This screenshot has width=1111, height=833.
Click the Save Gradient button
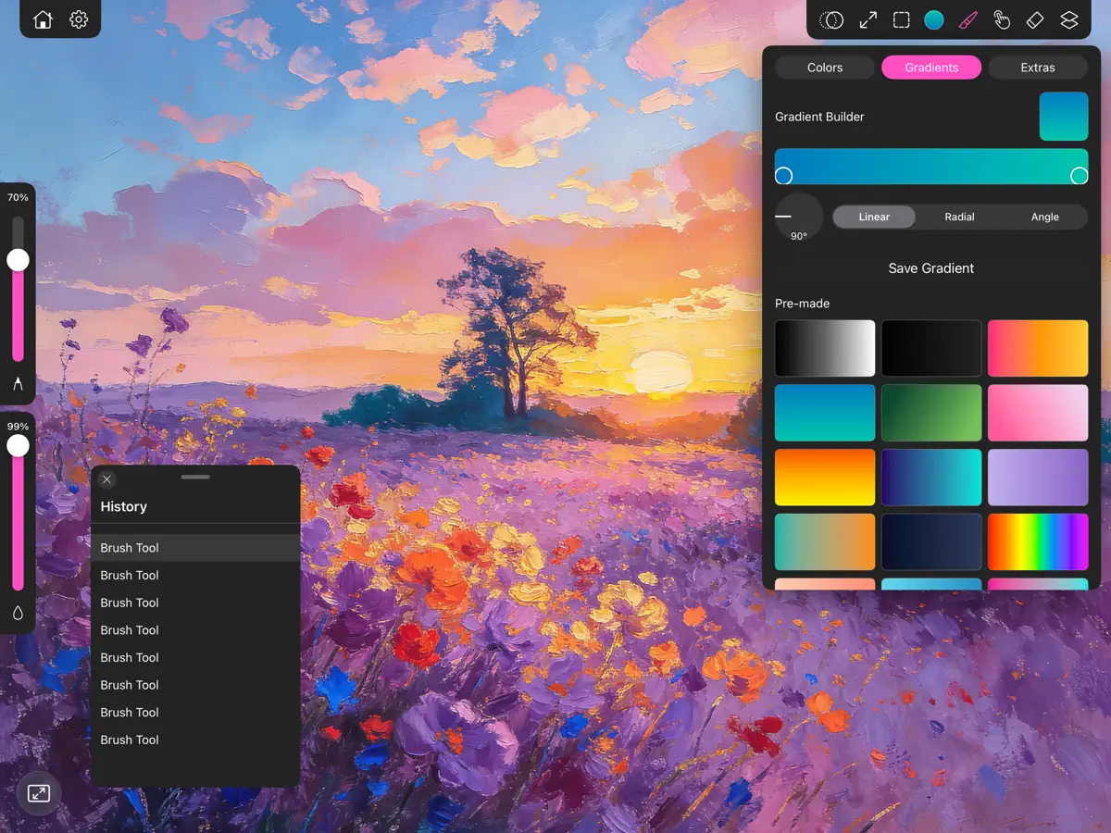[x=931, y=268]
